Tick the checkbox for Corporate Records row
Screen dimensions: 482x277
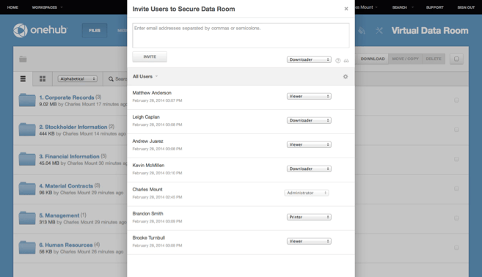point(456,100)
